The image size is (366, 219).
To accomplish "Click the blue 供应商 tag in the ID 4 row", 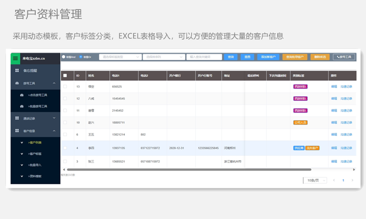I will pos(299,148).
